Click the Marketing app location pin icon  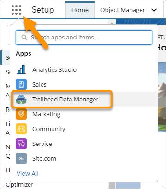coord(21,114)
